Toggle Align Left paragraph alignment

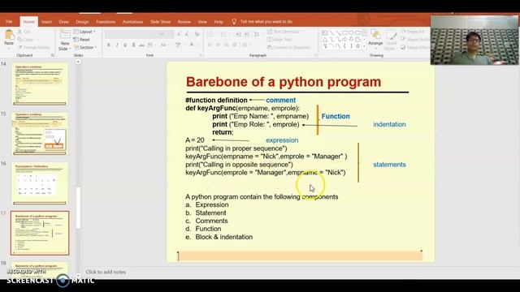[x=210, y=45]
